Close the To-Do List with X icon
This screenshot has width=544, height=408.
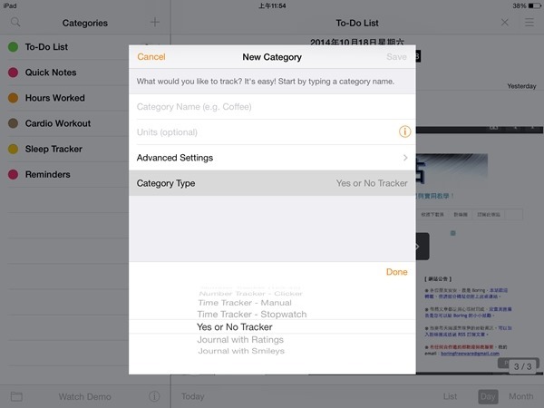pyautogui.click(x=505, y=23)
